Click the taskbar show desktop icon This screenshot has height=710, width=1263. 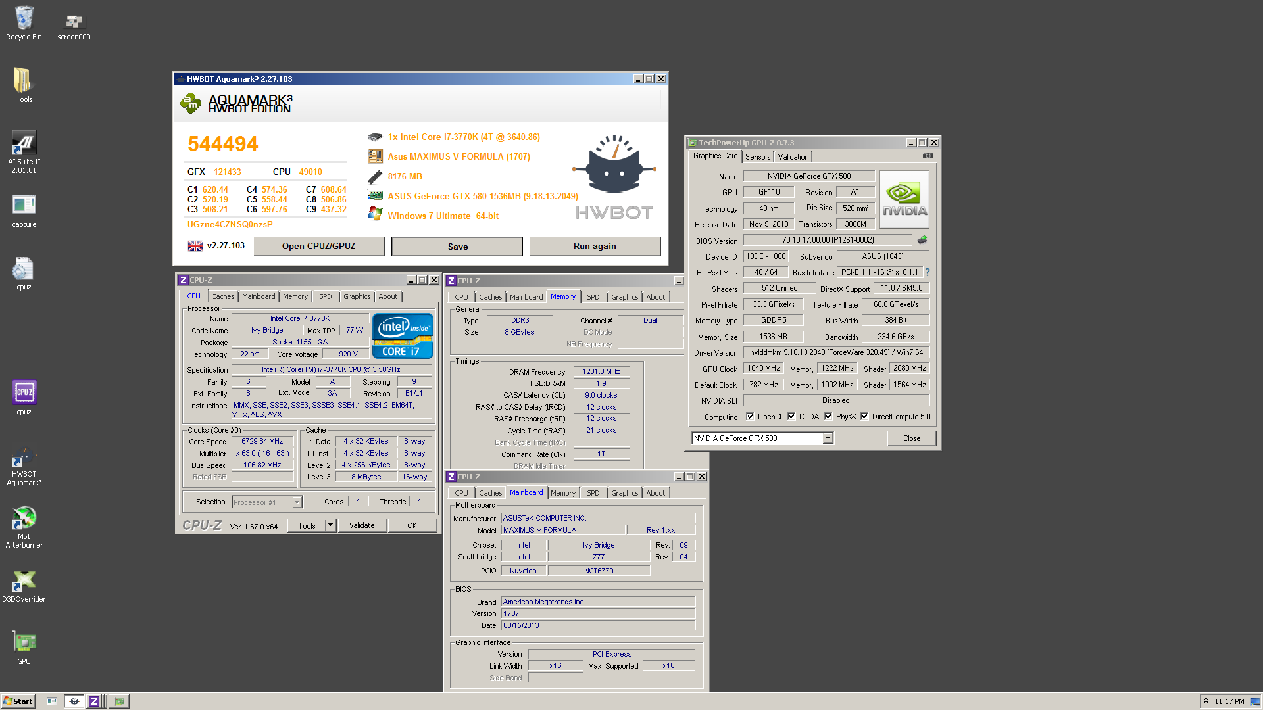52,701
